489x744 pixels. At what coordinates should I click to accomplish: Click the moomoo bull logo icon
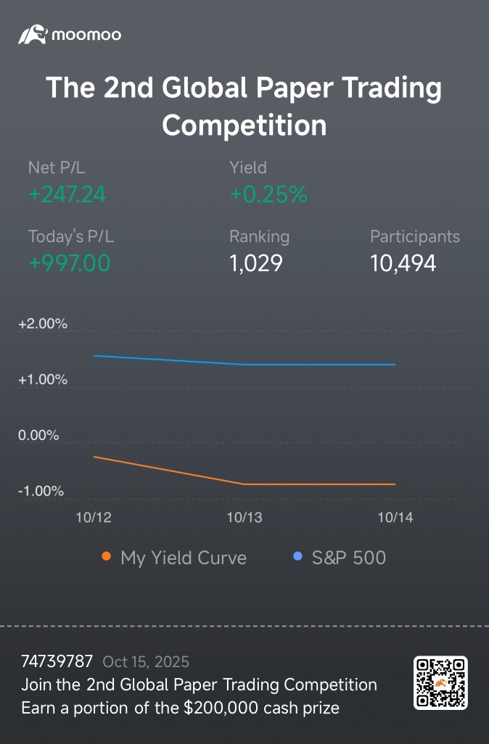[x=32, y=34]
